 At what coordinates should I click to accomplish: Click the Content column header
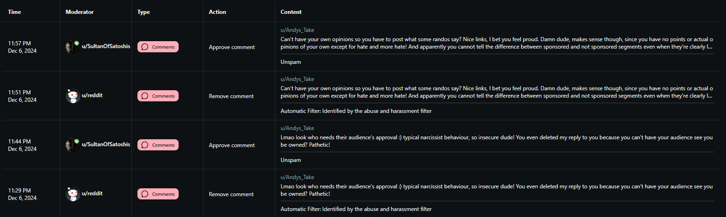coord(291,12)
